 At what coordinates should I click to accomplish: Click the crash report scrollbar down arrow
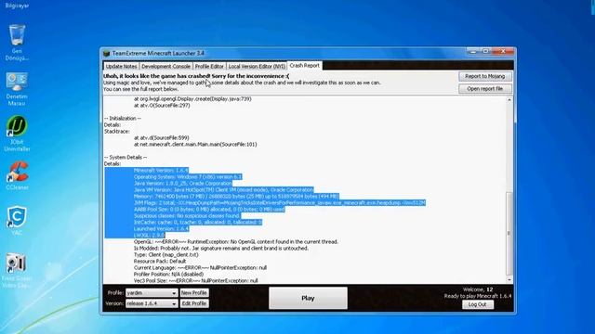509,280
